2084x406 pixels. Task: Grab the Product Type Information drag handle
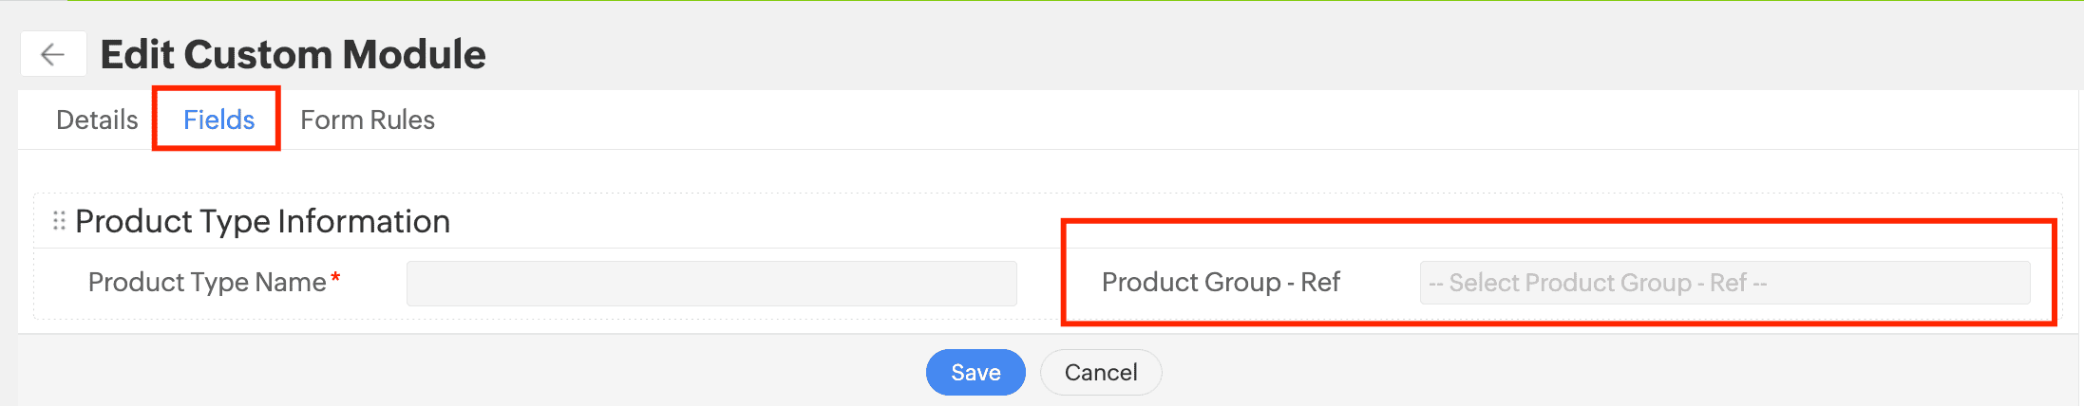pos(59,221)
